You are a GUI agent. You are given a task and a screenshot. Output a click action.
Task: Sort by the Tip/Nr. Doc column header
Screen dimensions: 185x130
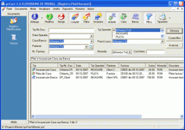(66, 65)
